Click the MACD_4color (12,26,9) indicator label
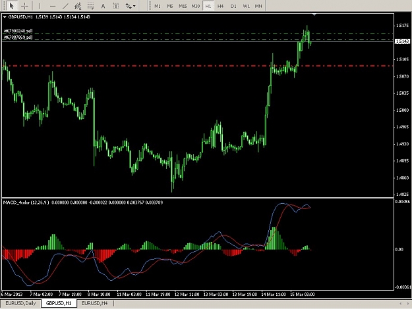412x309 pixels. click(x=26, y=202)
